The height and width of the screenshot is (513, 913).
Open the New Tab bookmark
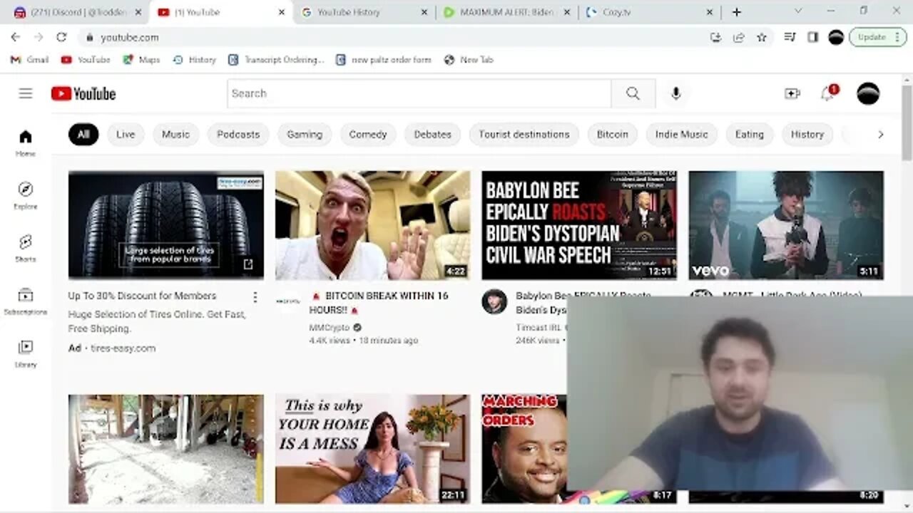469,60
